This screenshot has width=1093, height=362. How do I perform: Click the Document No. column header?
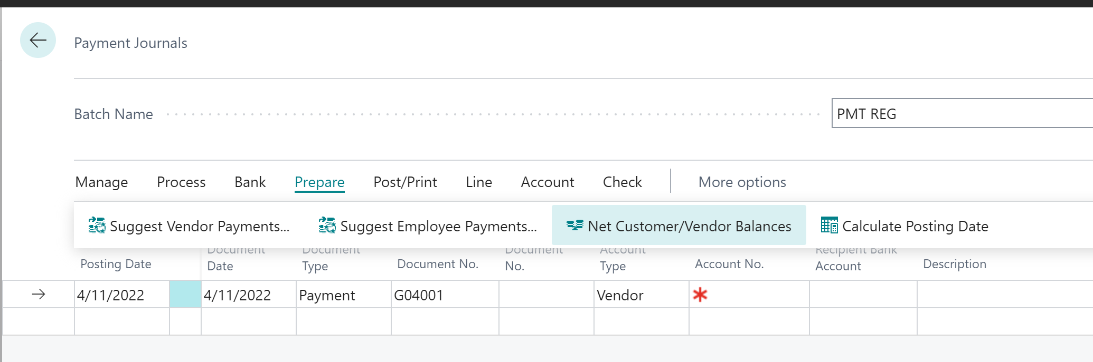tap(438, 264)
